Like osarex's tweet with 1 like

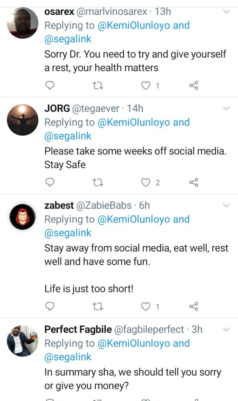pos(146,85)
